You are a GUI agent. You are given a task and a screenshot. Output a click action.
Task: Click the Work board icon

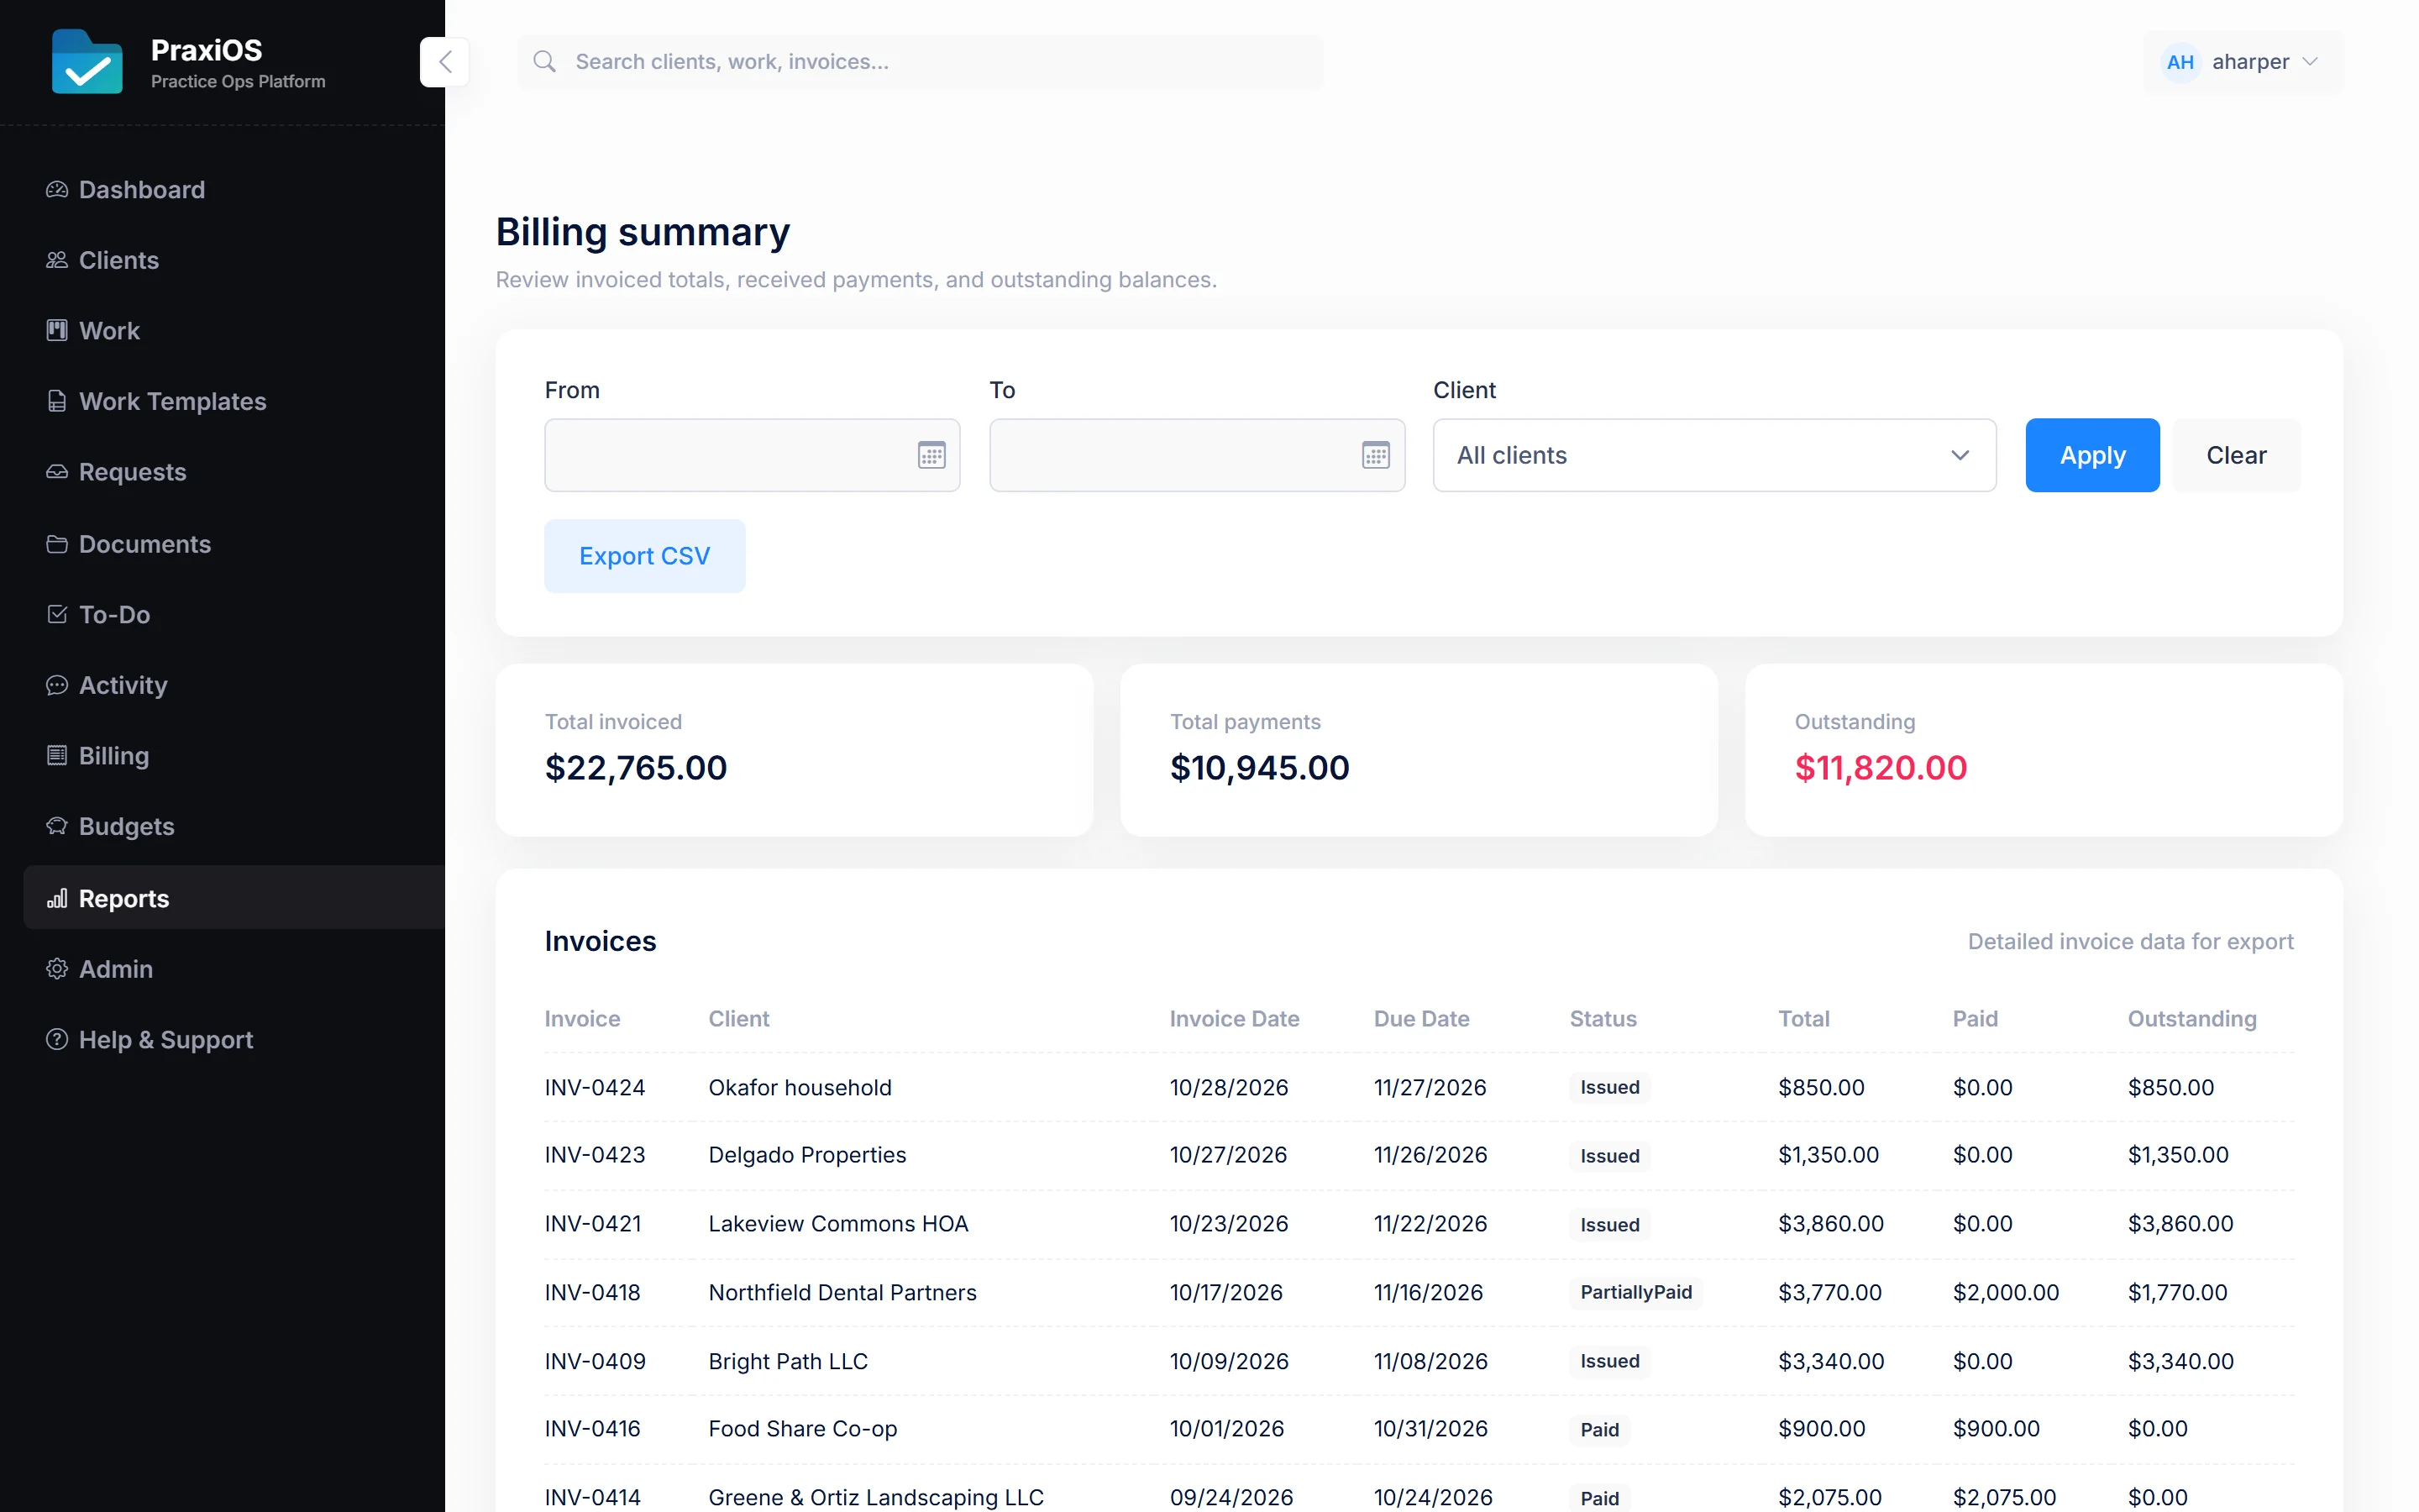click(x=57, y=330)
